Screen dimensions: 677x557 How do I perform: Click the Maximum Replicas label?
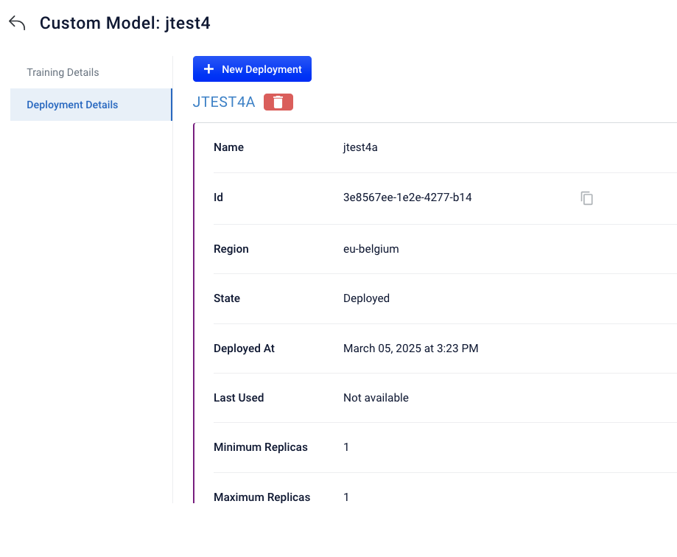tap(262, 497)
